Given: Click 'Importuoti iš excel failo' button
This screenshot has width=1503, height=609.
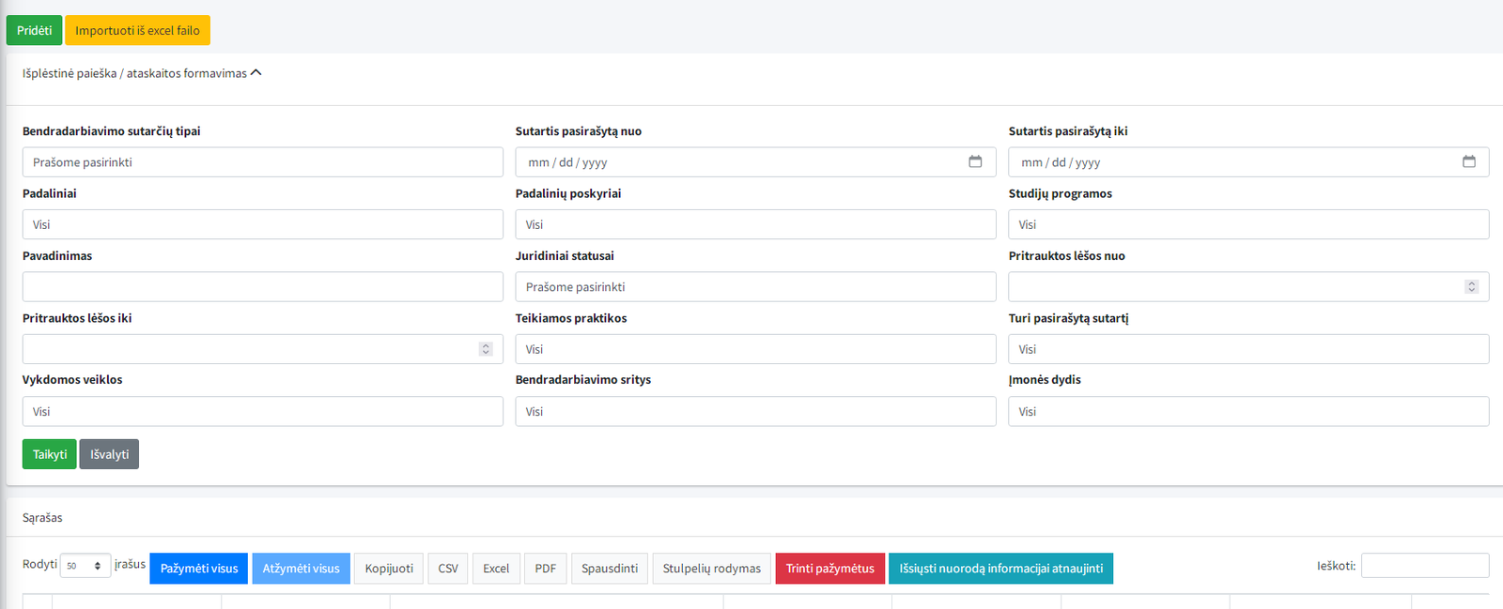Looking at the screenshot, I should [x=137, y=30].
